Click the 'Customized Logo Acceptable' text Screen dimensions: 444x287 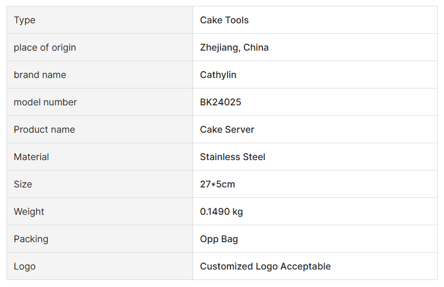[265, 267]
